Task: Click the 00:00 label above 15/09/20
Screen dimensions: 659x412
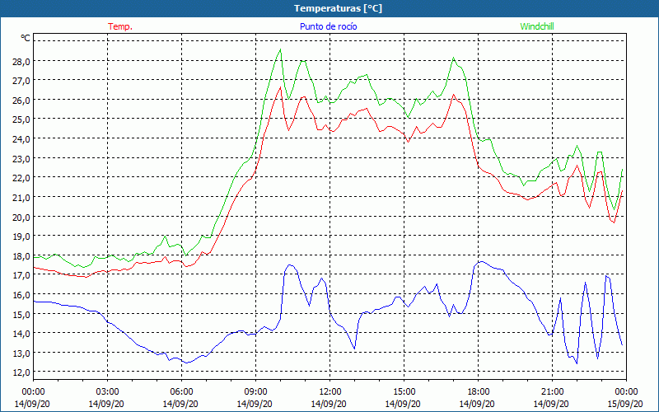Action: pyautogui.click(x=626, y=392)
